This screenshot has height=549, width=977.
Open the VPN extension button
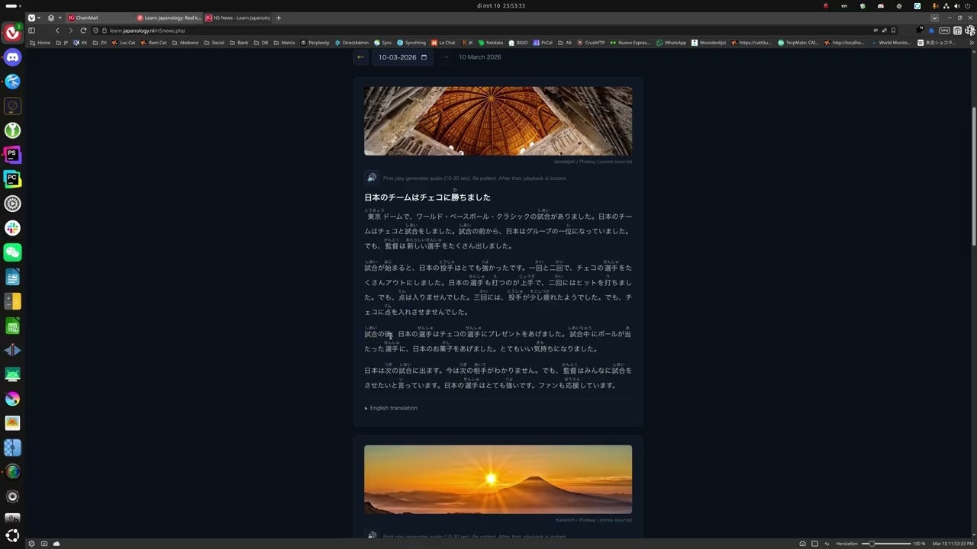click(x=944, y=30)
